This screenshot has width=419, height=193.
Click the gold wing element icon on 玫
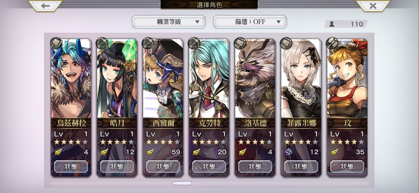point(334,152)
